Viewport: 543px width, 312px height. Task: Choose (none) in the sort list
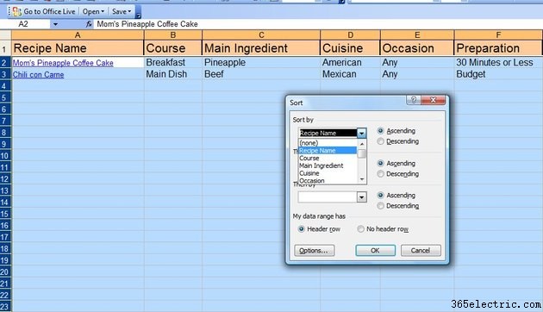click(328, 143)
